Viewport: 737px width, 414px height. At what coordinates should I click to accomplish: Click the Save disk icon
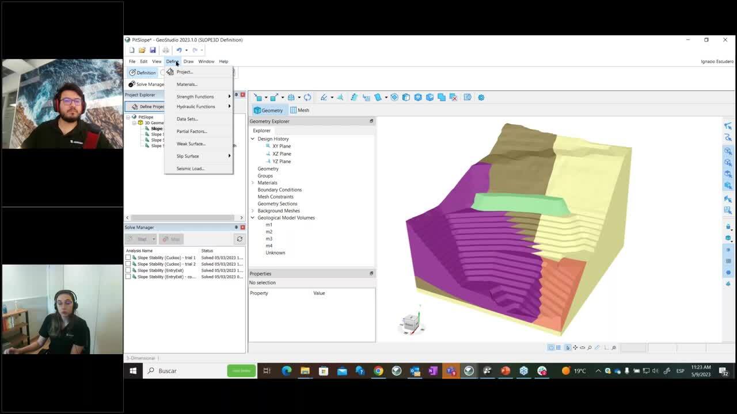[153, 50]
